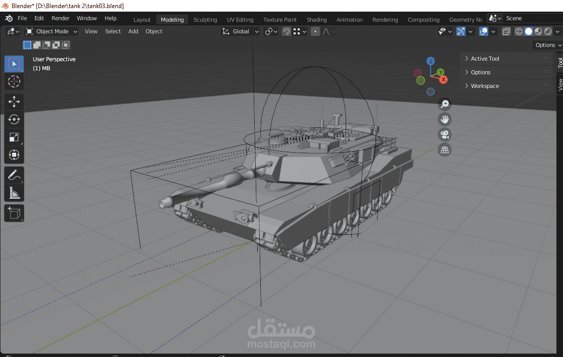Image resolution: width=563 pixels, height=357 pixels.
Task: Open snapping options dropdown
Action: [300, 32]
